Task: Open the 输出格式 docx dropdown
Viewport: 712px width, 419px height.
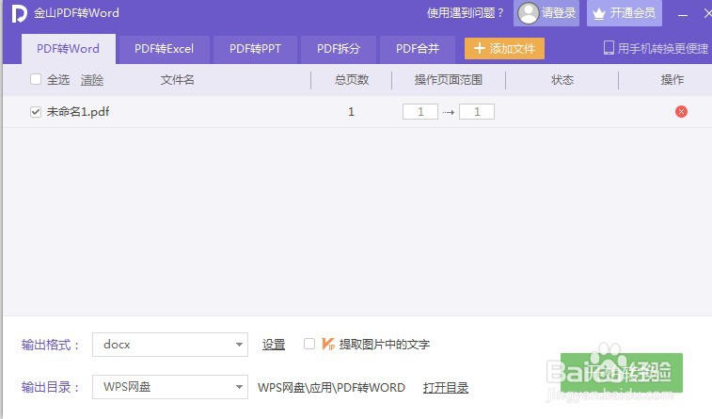Action: point(170,345)
